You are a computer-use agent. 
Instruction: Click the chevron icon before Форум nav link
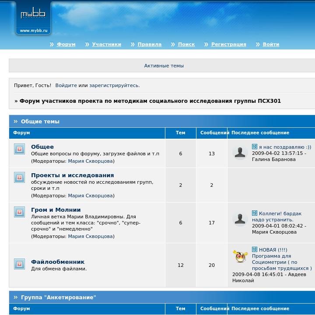pyautogui.click(x=52, y=44)
